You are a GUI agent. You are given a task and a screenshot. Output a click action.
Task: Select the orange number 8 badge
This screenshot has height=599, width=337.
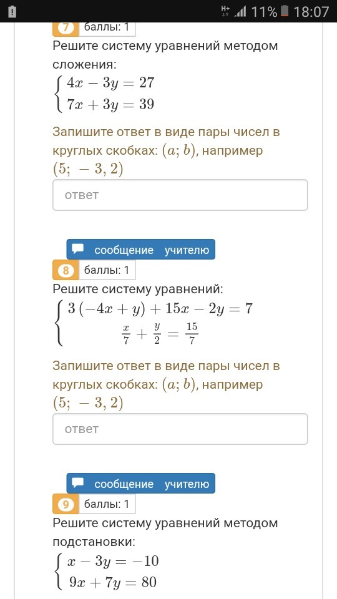[x=66, y=270]
